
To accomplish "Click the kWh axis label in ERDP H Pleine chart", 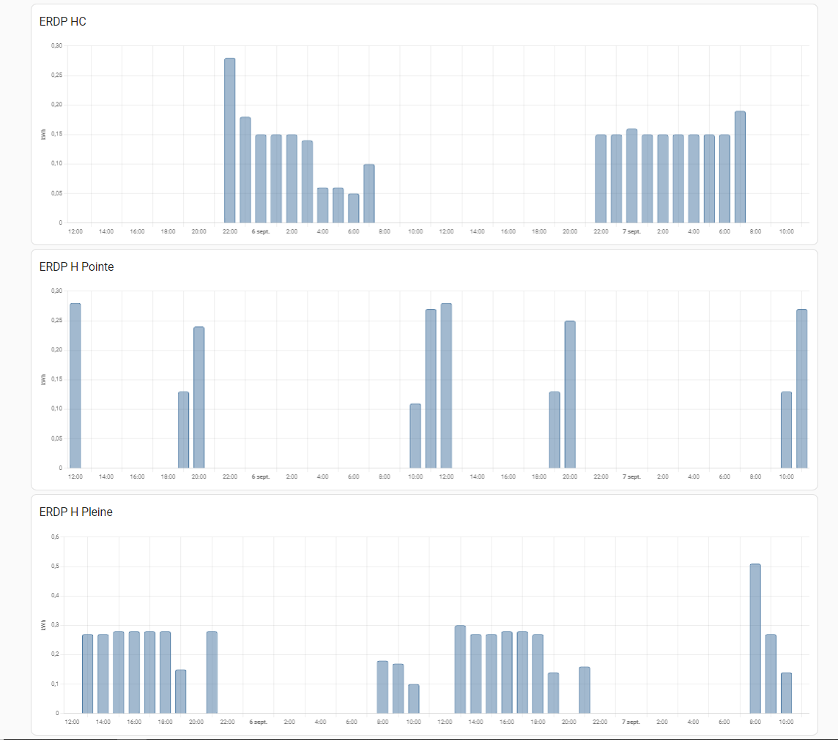I will pyautogui.click(x=44, y=625).
